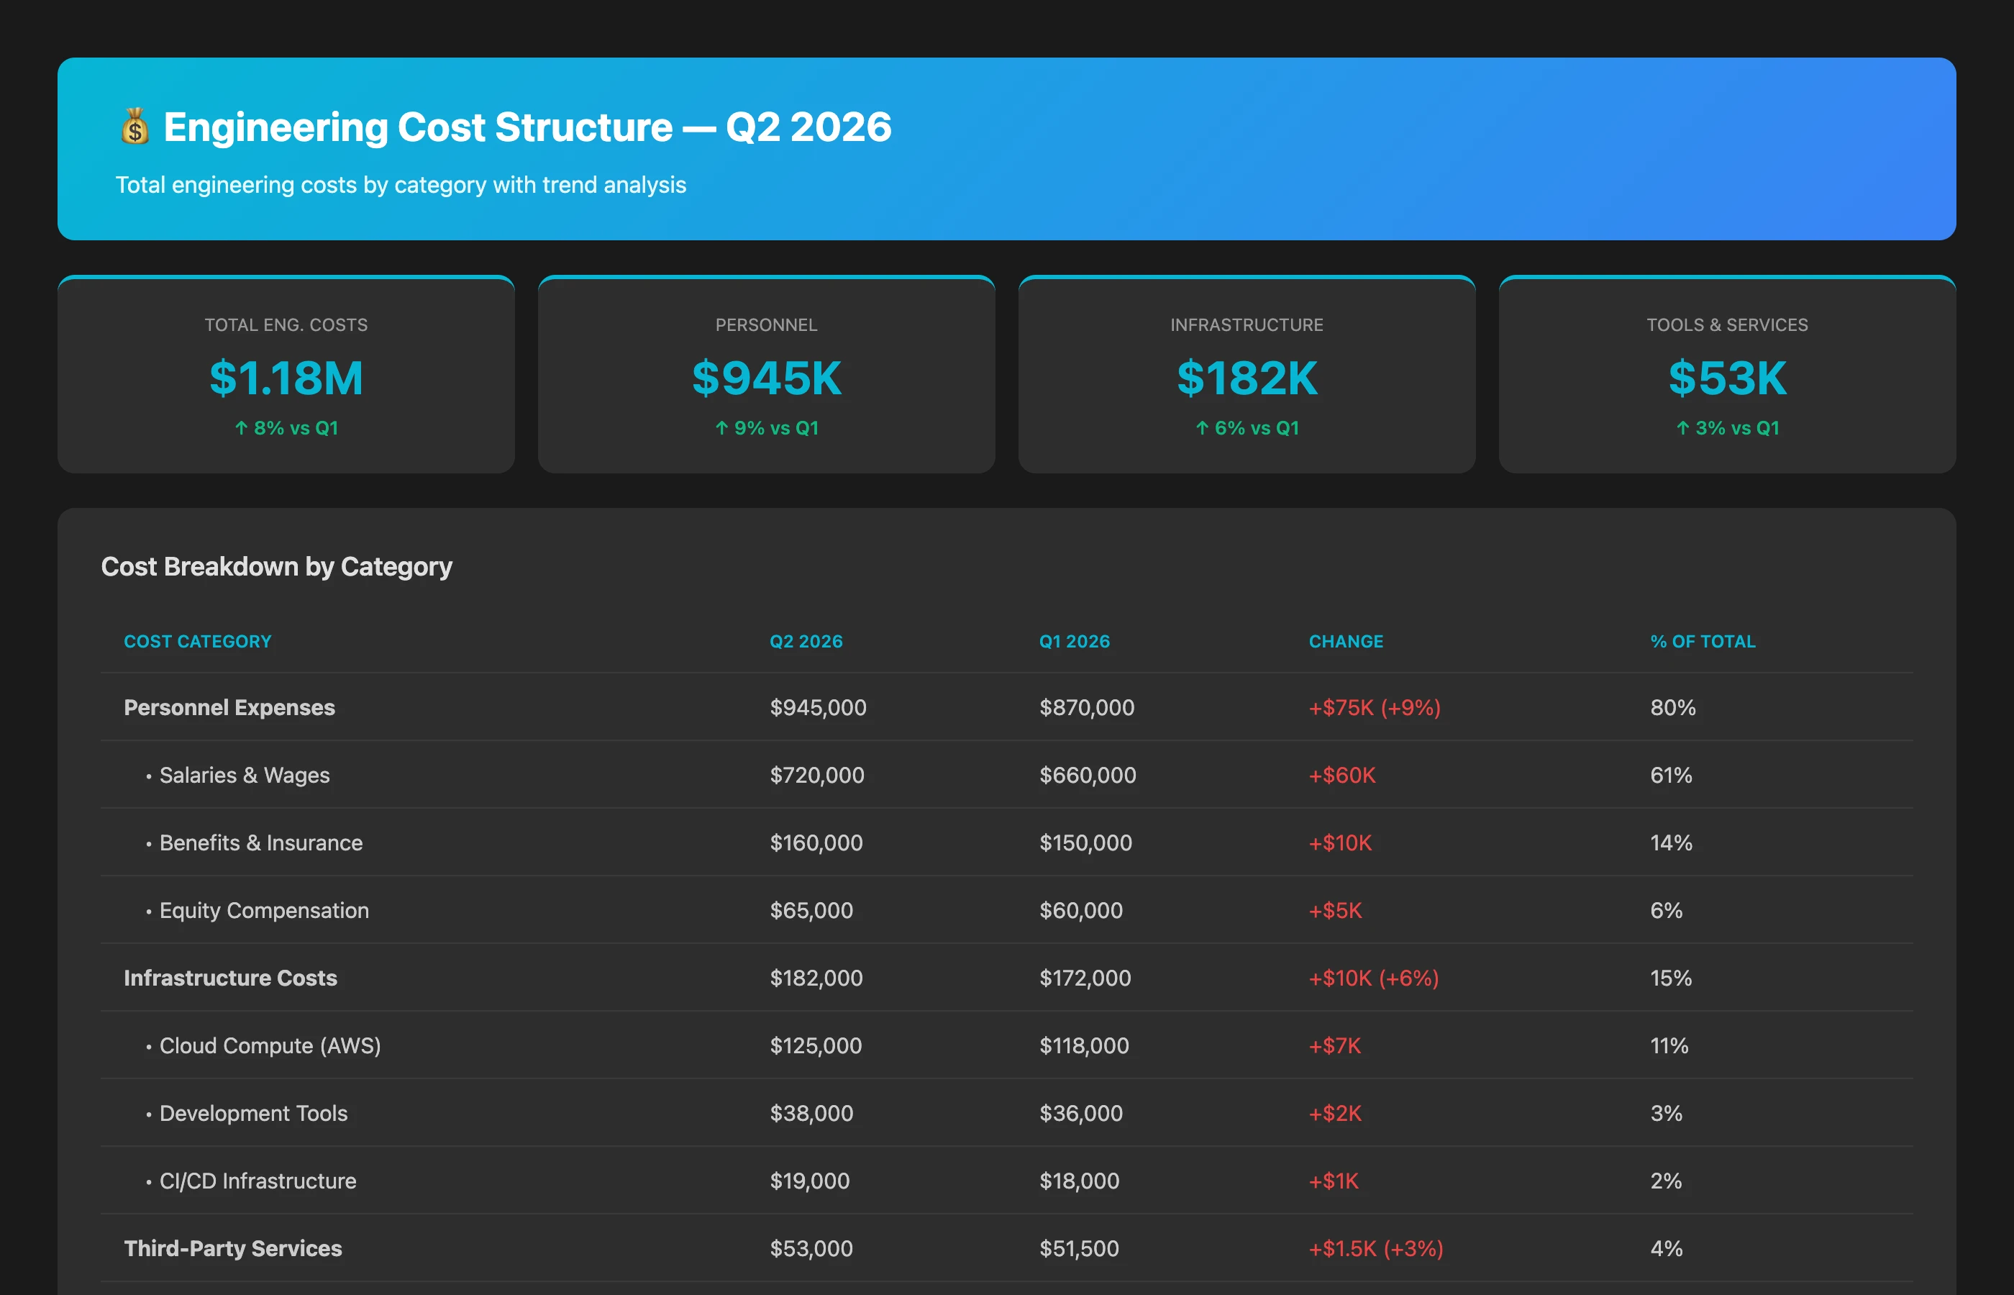Image resolution: width=2014 pixels, height=1295 pixels.
Task: Select the Cloud Compute (AWS) row label
Action: (x=270, y=1046)
